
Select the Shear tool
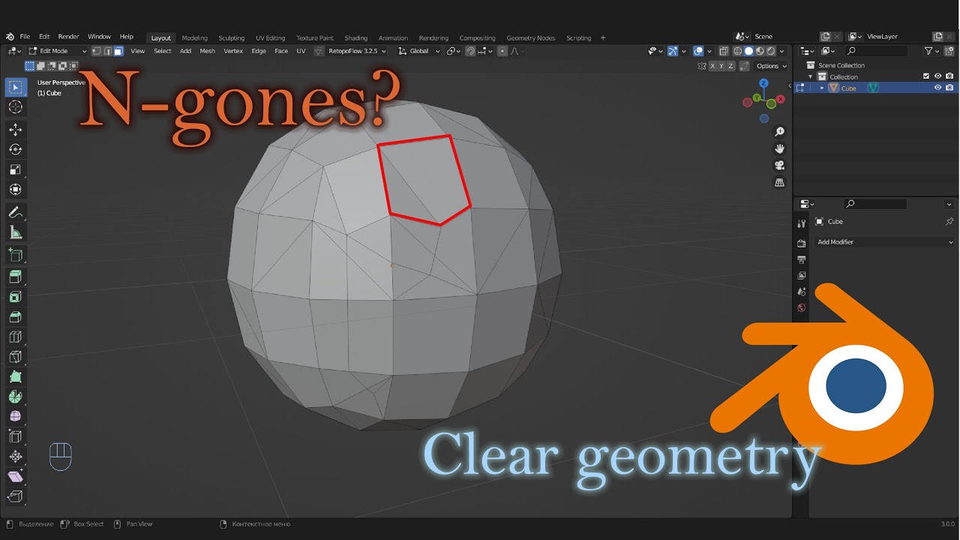coord(15,476)
